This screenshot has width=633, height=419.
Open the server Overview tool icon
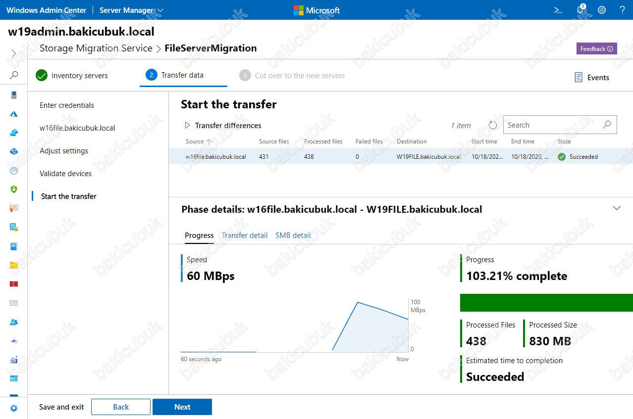click(x=14, y=94)
